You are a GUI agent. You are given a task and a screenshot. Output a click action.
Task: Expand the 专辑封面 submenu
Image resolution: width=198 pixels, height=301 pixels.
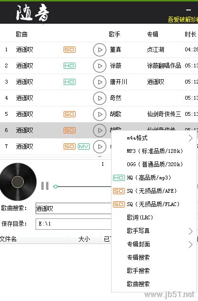(154, 244)
